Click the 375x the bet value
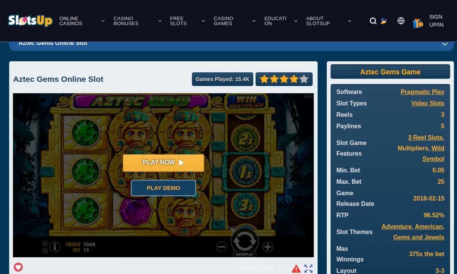The width and height of the screenshot is (457, 274). coord(427,254)
